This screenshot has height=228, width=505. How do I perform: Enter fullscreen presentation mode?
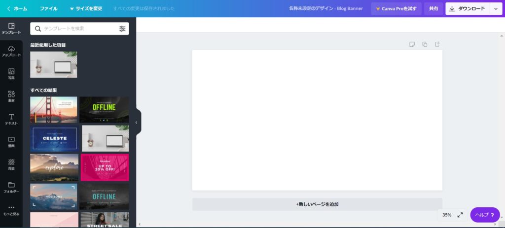click(x=460, y=215)
